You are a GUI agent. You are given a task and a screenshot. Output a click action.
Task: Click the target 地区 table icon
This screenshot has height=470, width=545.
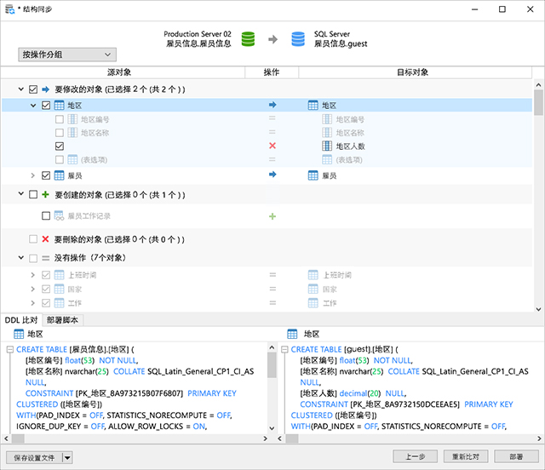tap(313, 106)
